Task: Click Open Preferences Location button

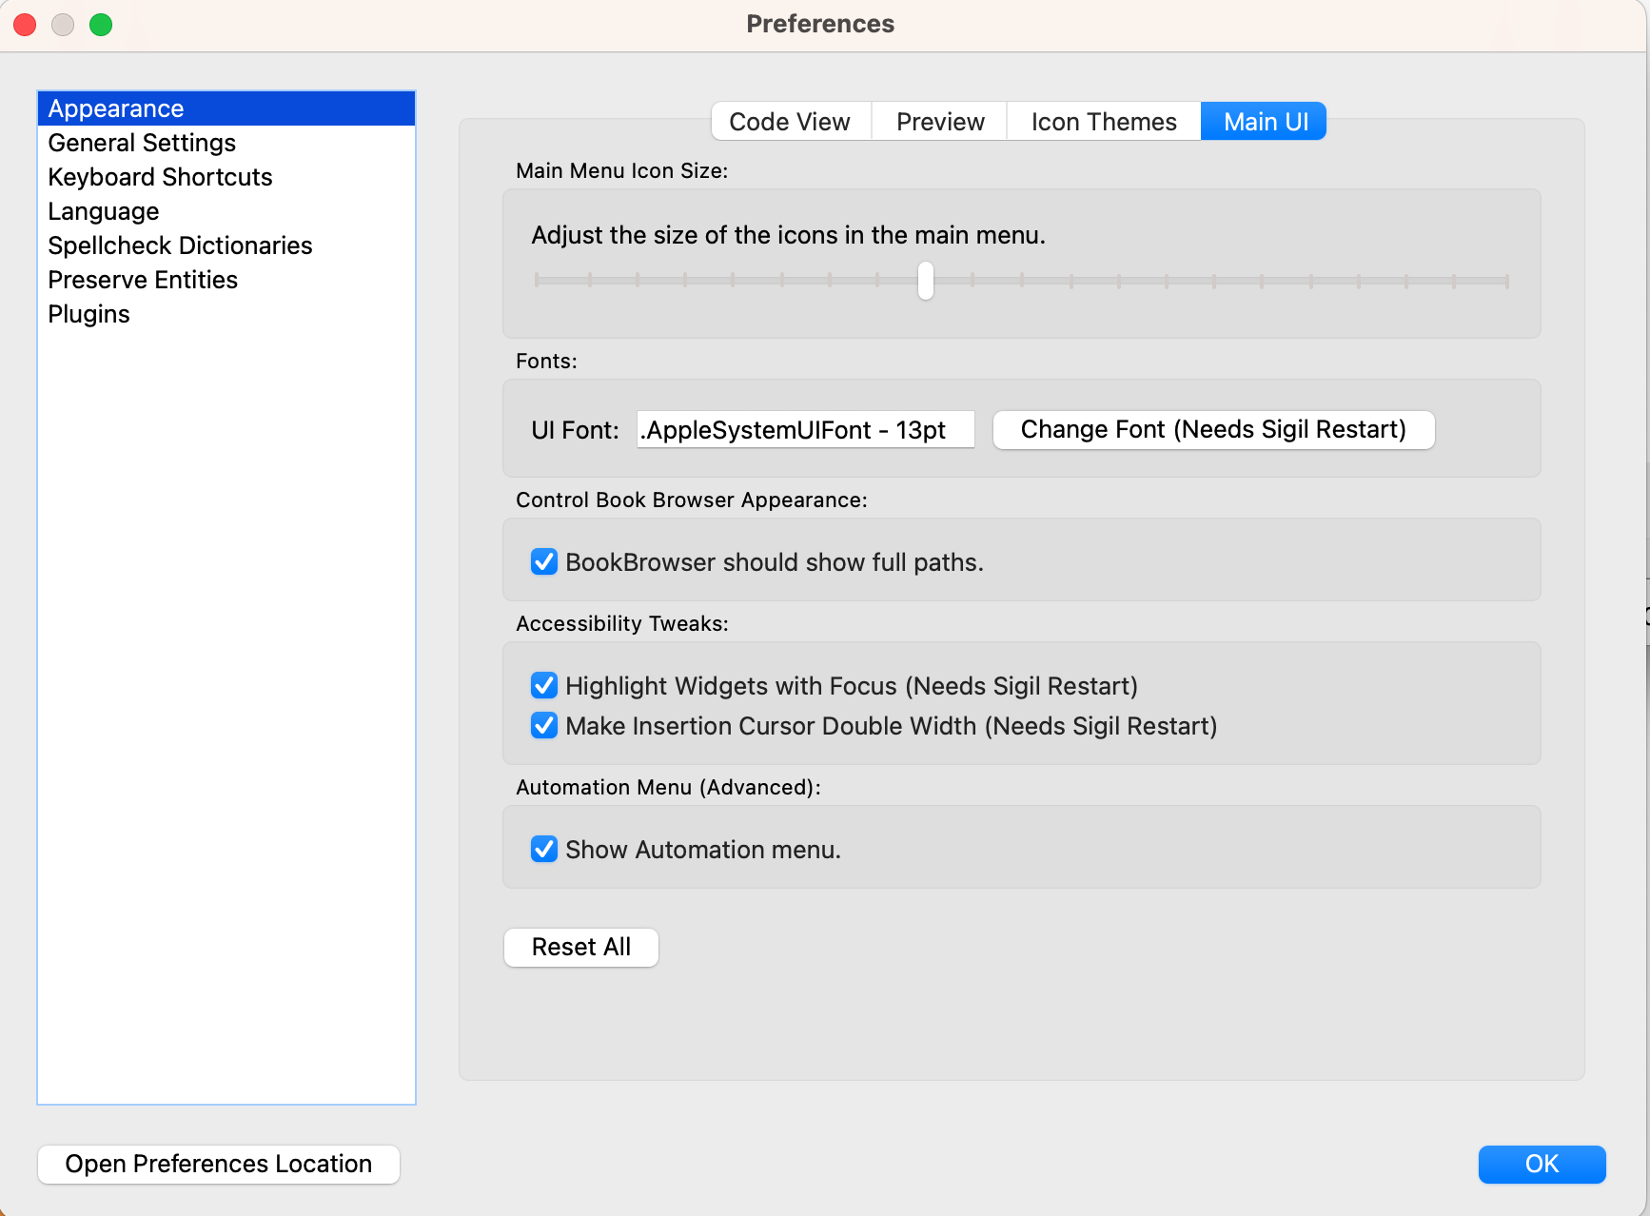Action: pyautogui.click(x=218, y=1165)
